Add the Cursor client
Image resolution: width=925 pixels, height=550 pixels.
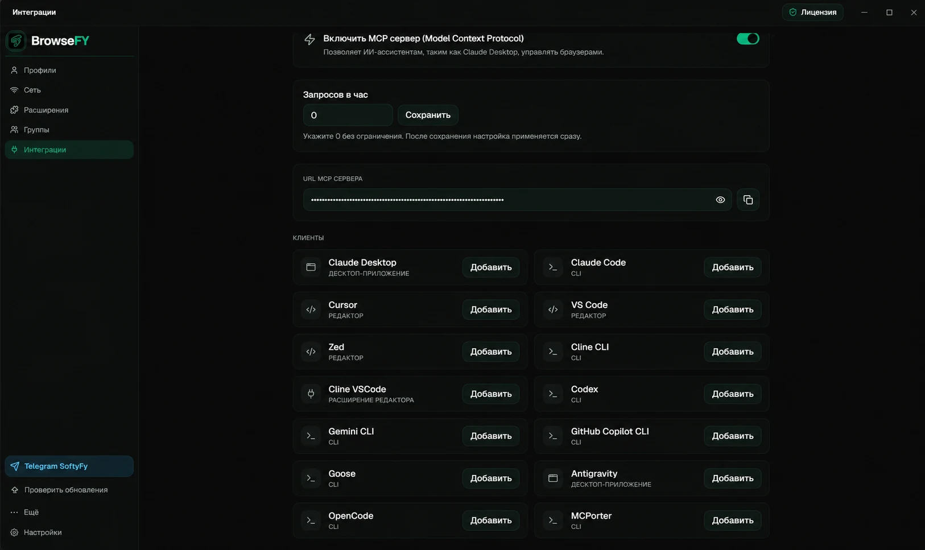(x=491, y=309)
